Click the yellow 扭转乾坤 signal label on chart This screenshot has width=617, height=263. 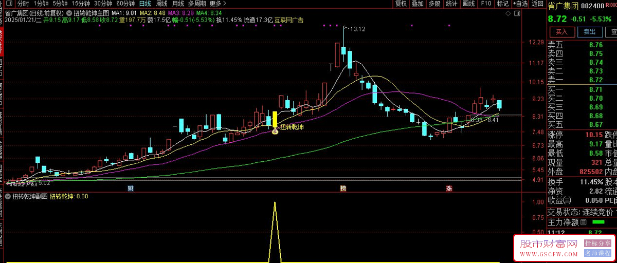click(292, 127)
